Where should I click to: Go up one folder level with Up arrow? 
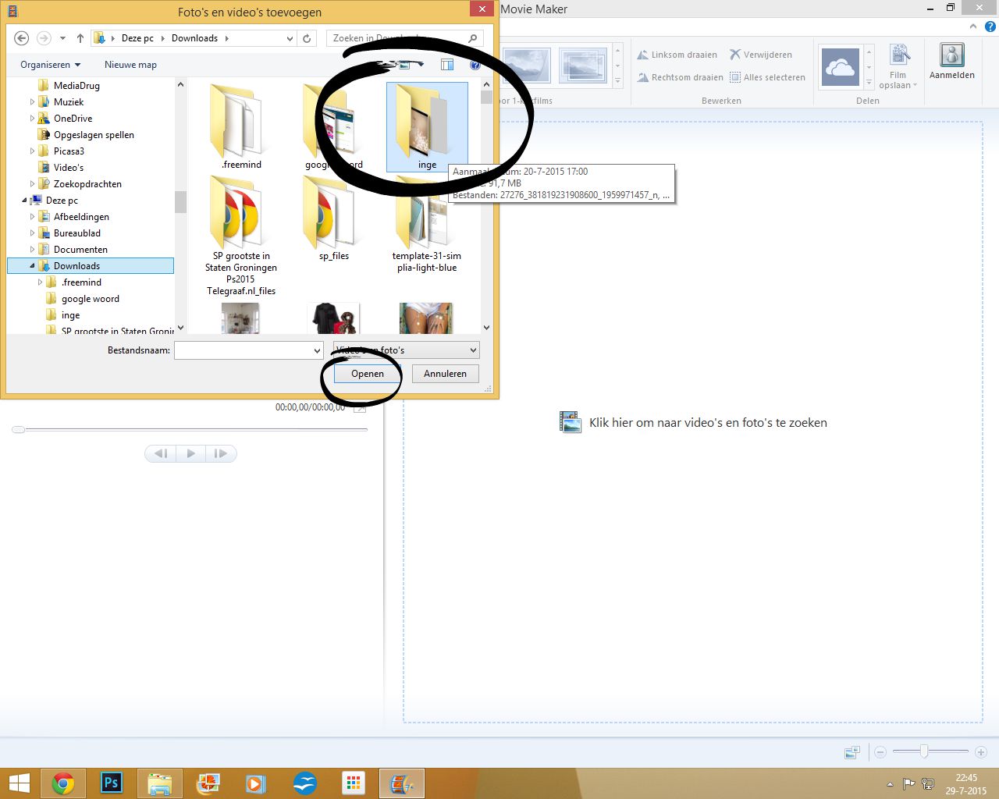[80, 38]
